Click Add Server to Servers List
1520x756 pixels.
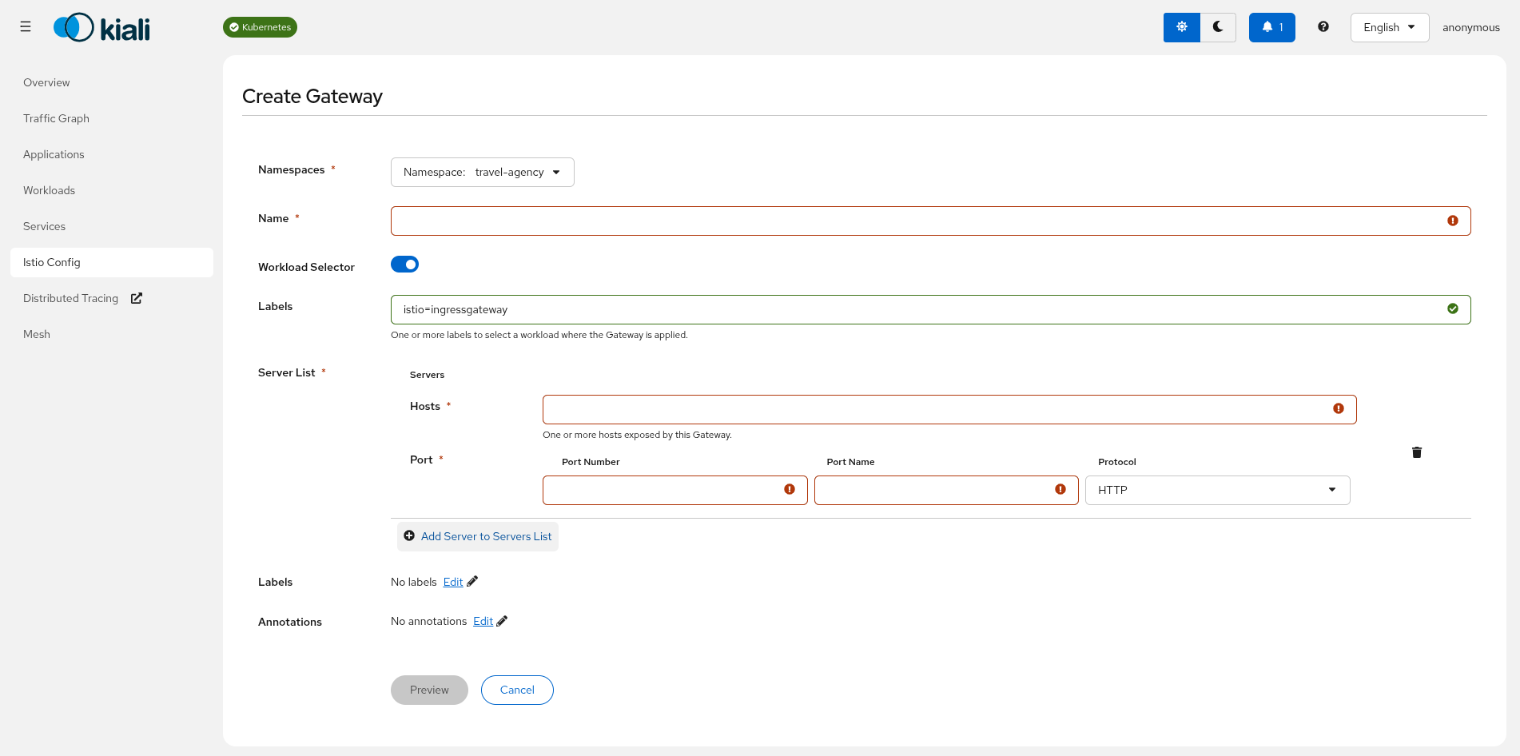click(x=478, y=536)
